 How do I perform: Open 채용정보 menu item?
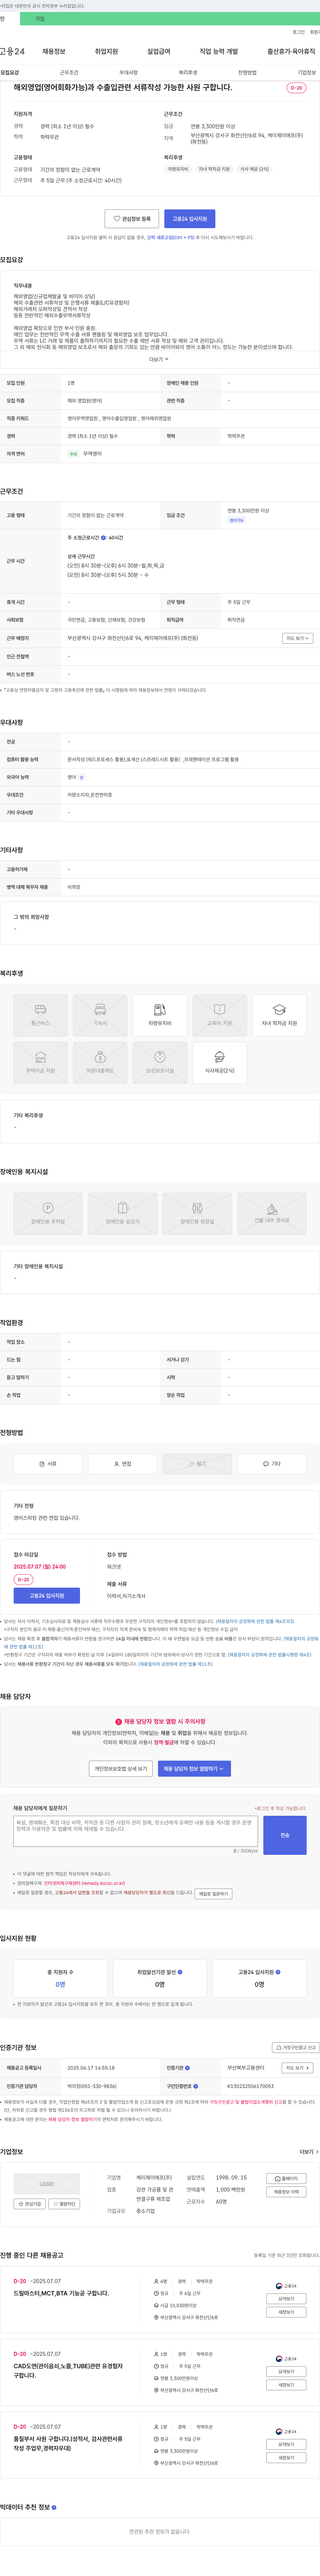click(x=54, y=51)
